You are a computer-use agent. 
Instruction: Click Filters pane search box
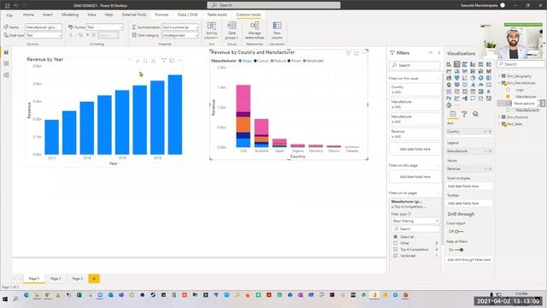pos(415,65)
